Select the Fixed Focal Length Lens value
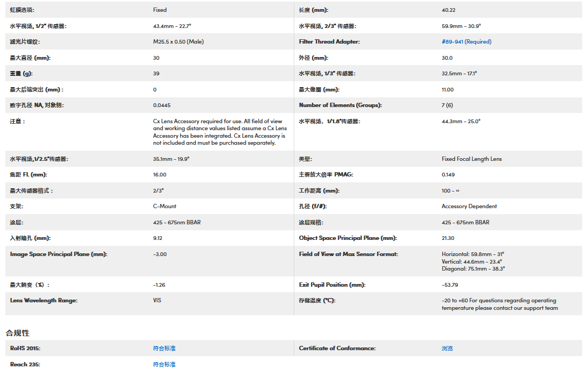 [x=472, y=159]
